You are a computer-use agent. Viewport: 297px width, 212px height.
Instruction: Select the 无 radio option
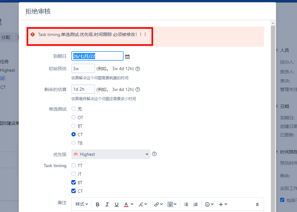click(x=74, y=109)
